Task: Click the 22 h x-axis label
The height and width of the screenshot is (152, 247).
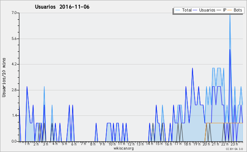Action: 225,144
